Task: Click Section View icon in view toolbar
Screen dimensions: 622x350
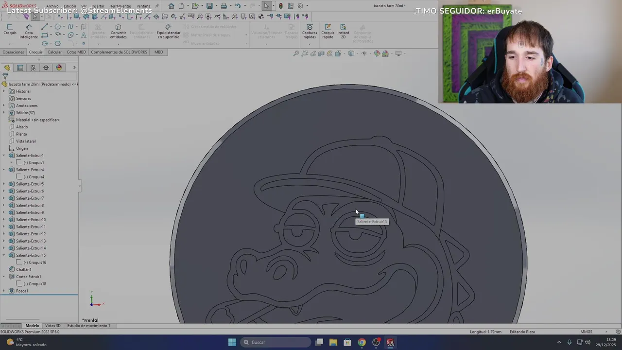Action: [x=321, y=53]
